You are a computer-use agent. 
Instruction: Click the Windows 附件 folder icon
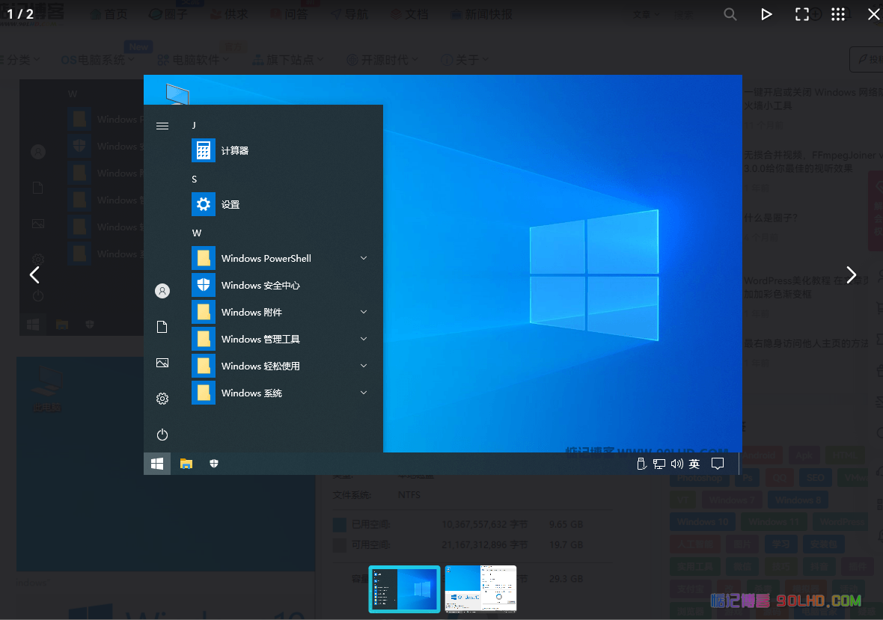(204, 313)
